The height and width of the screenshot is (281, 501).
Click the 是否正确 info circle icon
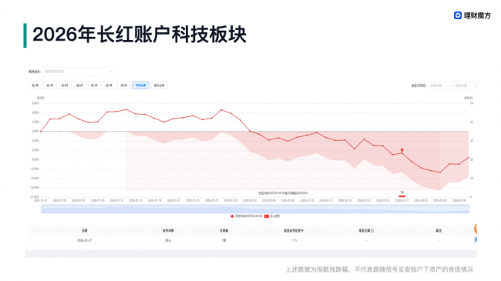[x=372, y=230]
